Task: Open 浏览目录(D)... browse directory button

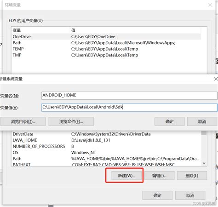Action: [23, 121]
